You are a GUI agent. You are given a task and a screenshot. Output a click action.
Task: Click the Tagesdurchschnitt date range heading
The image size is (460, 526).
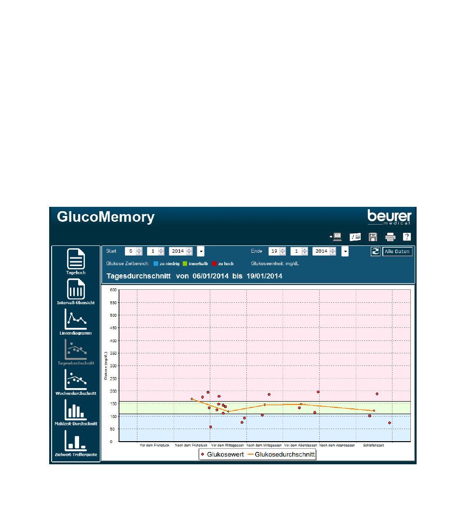coord(194,276)
